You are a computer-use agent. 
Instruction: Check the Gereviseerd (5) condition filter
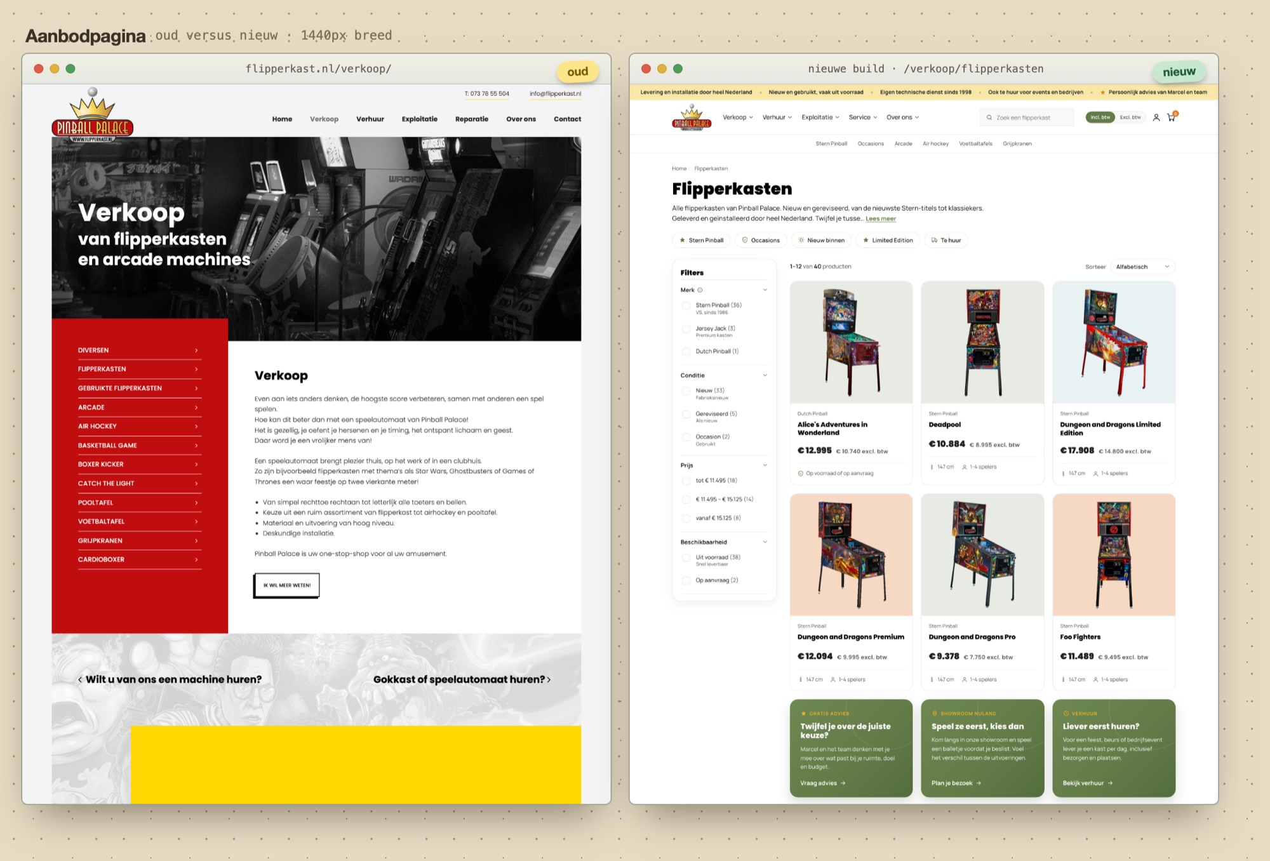pyautogui.click(x=686, y=414)
